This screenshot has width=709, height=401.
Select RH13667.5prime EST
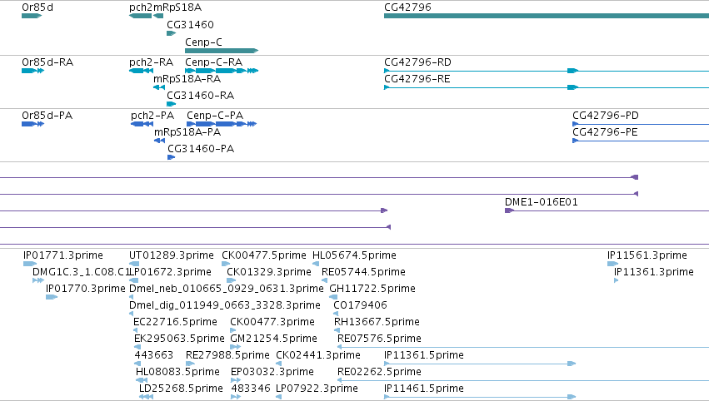(337, 330)
